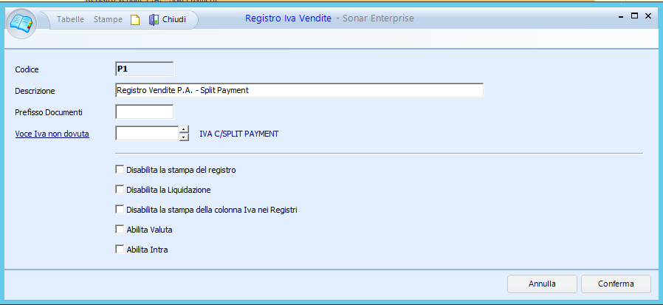Decrement the Voce Iva value with down arrow
This screenshot has height=305, width=663.
[185, 137]
